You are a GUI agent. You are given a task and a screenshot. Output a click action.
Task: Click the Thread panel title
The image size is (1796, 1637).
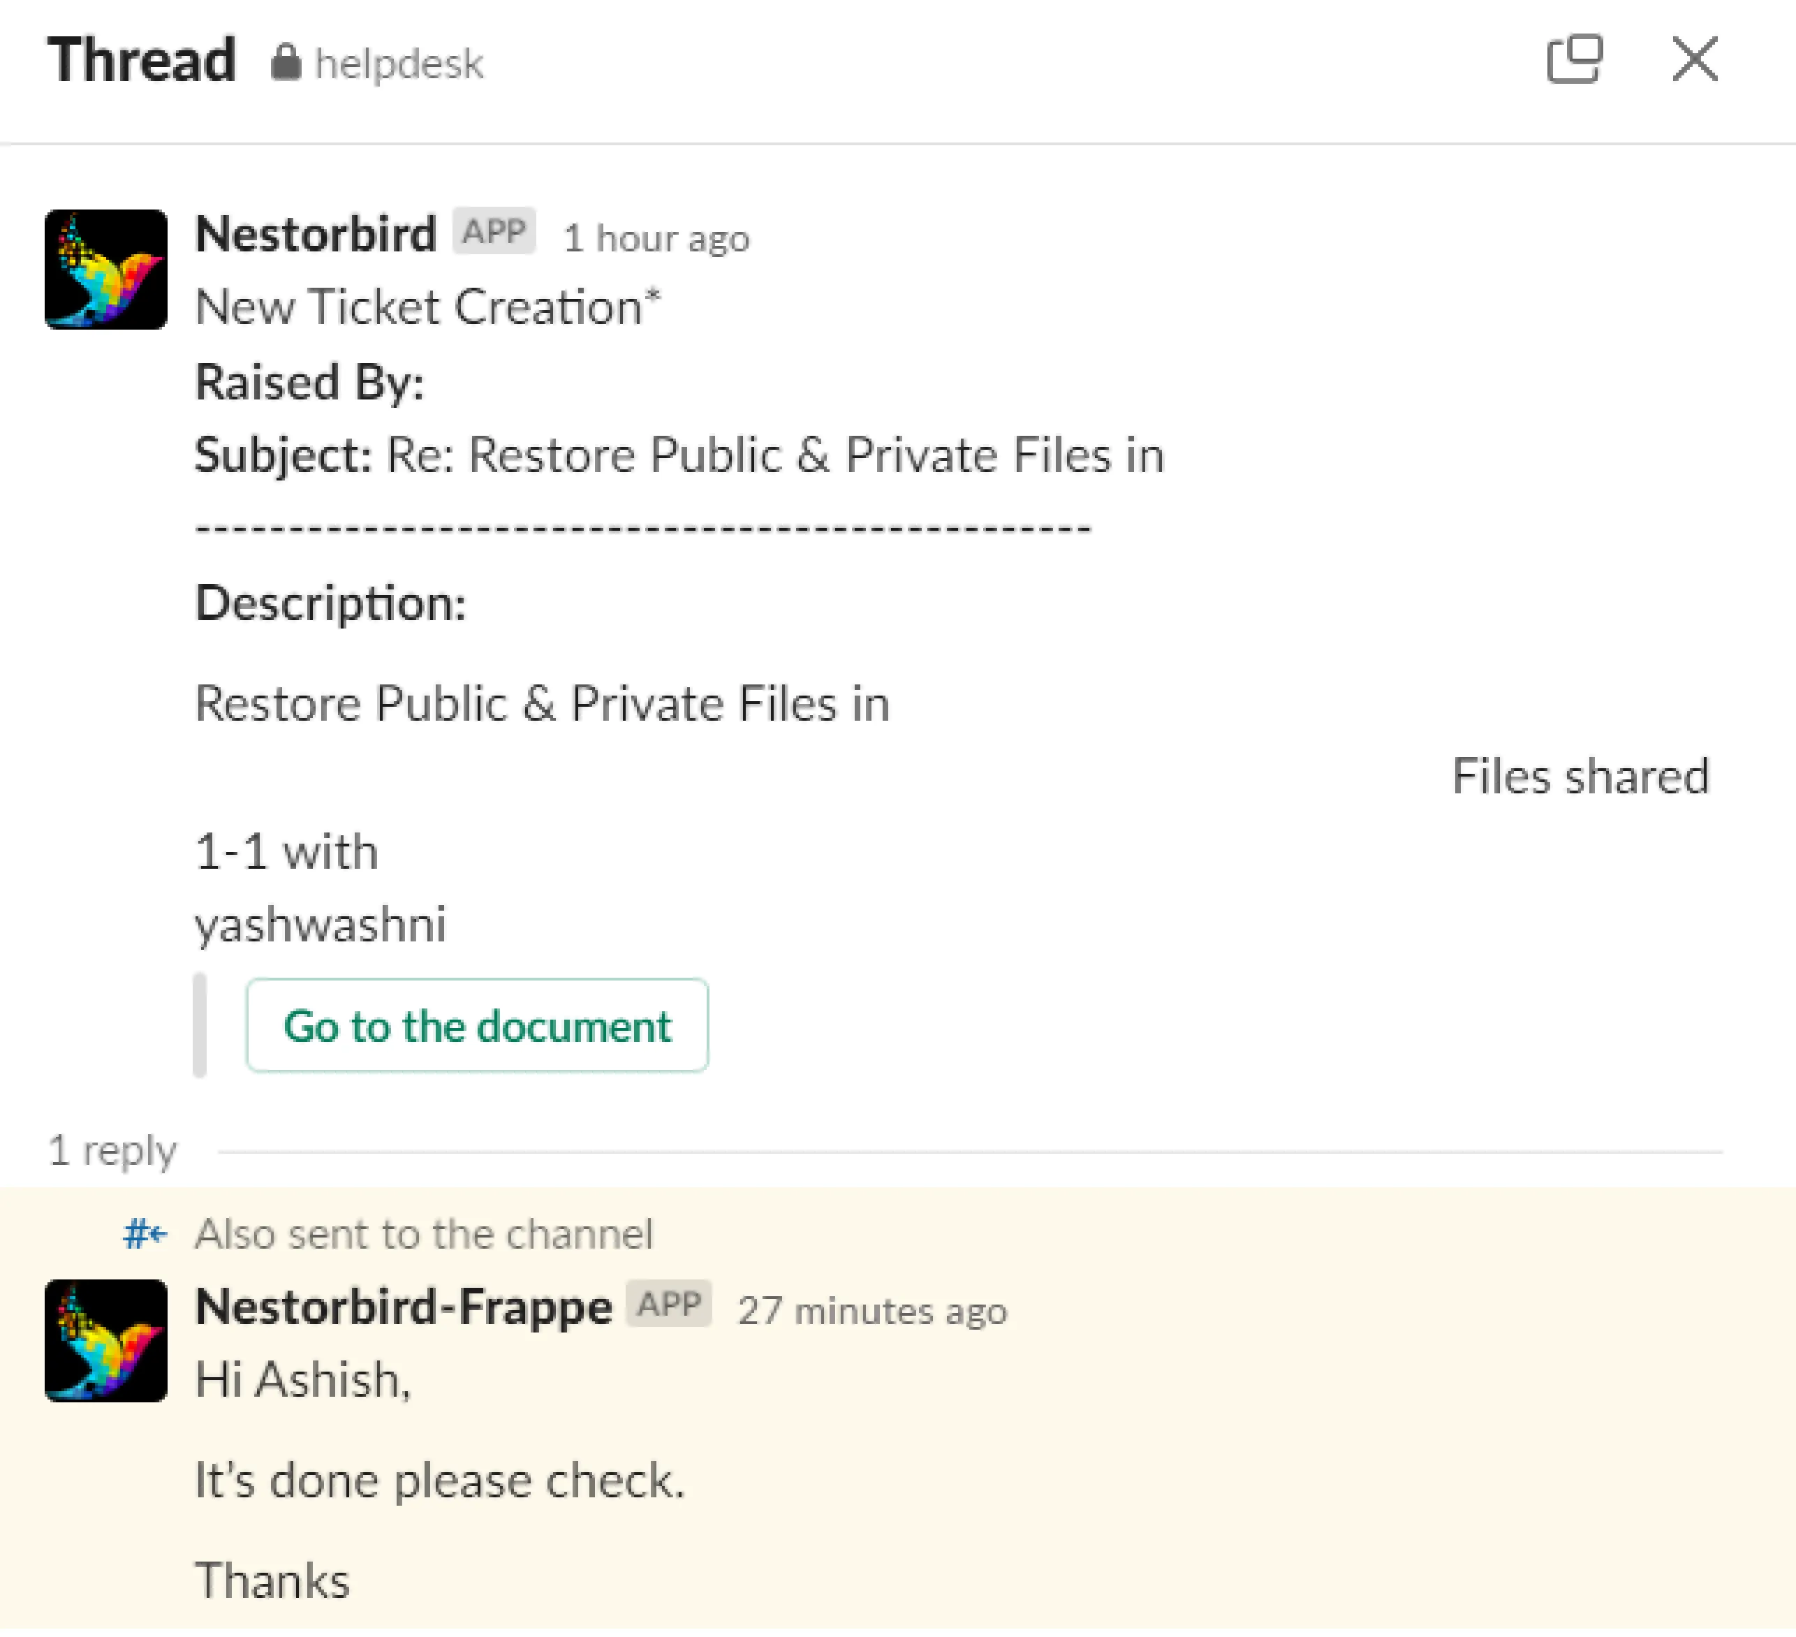pyautogui.click(x=142, y=61)
